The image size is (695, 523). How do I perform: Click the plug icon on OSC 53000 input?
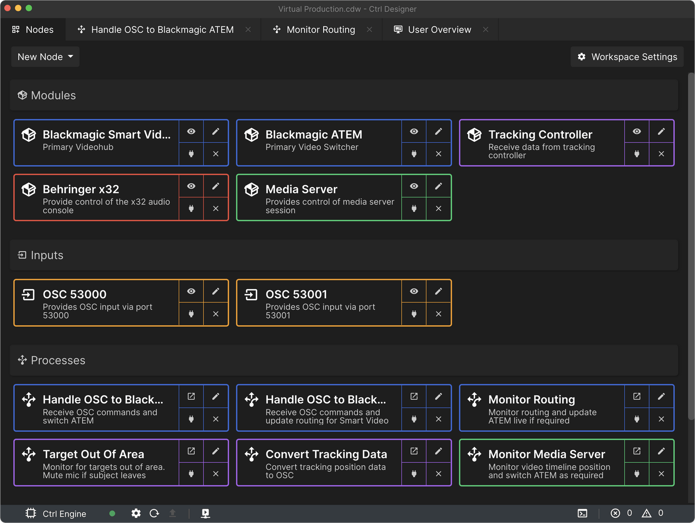(x=191, y=314)
